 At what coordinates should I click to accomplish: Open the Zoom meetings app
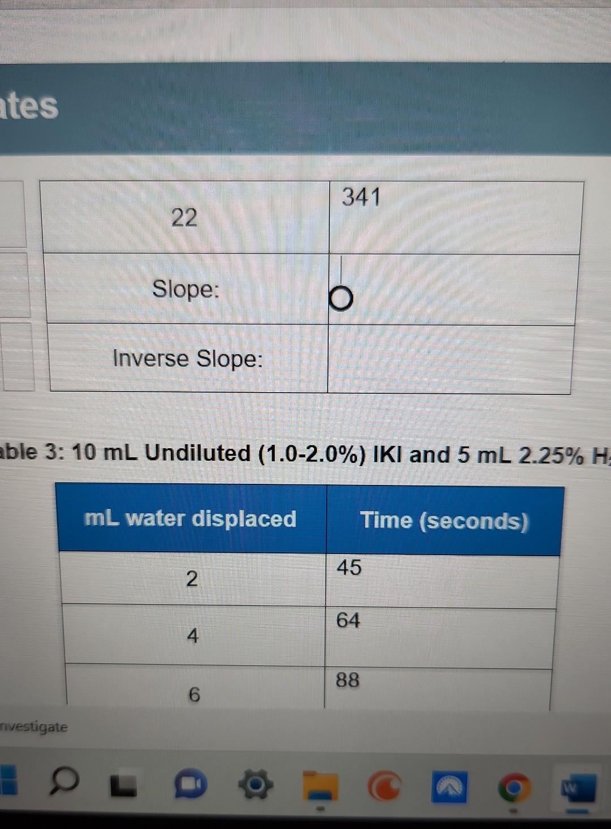point(190,784)
